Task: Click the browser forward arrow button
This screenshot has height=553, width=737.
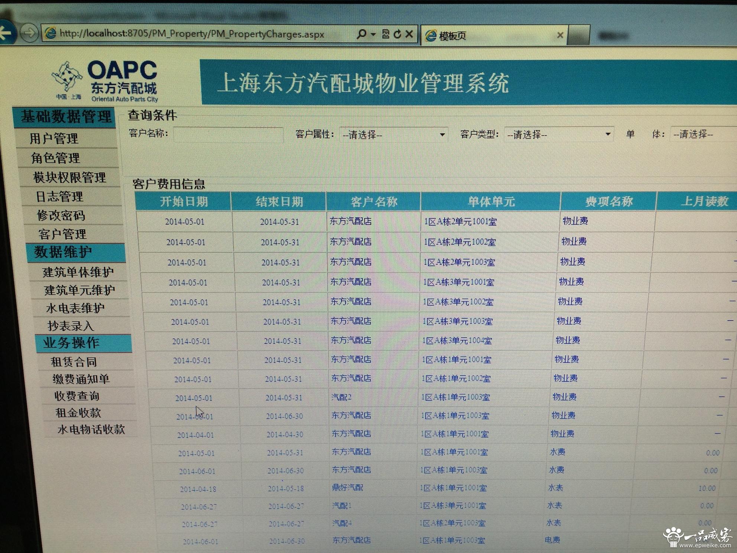Action: point(29,33)
